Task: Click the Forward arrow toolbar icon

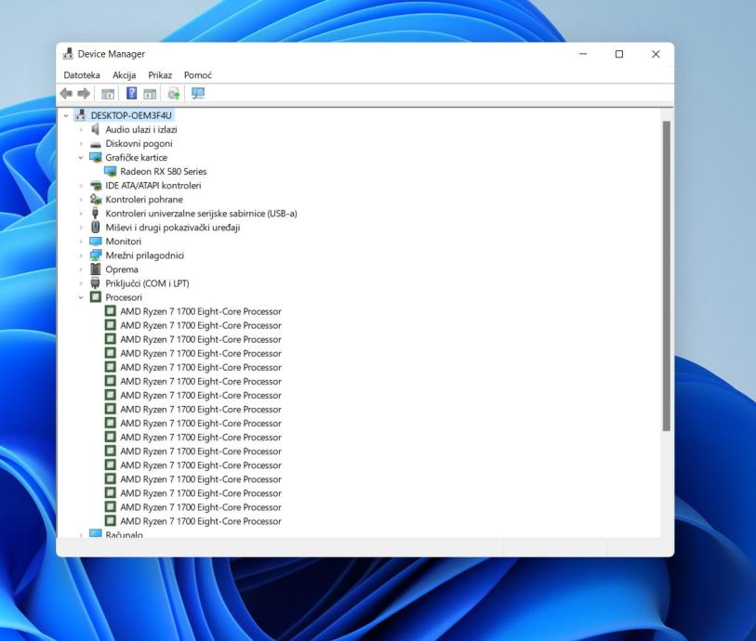Action: click(84, 93)
